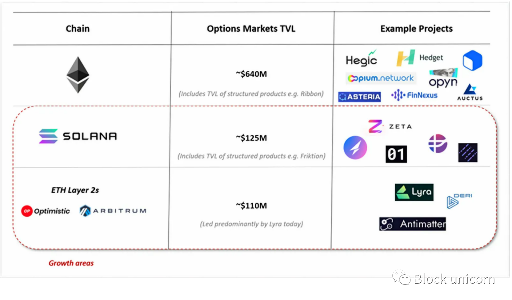The width and height of the screenshot is (512, 300).
Task: Click the Antimatter logo
Action: pyautogui.click(x=412, y=224)
